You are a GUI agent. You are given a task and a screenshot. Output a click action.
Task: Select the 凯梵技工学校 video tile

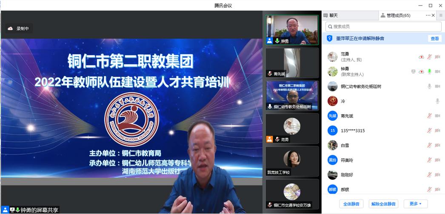pos(292,161)
